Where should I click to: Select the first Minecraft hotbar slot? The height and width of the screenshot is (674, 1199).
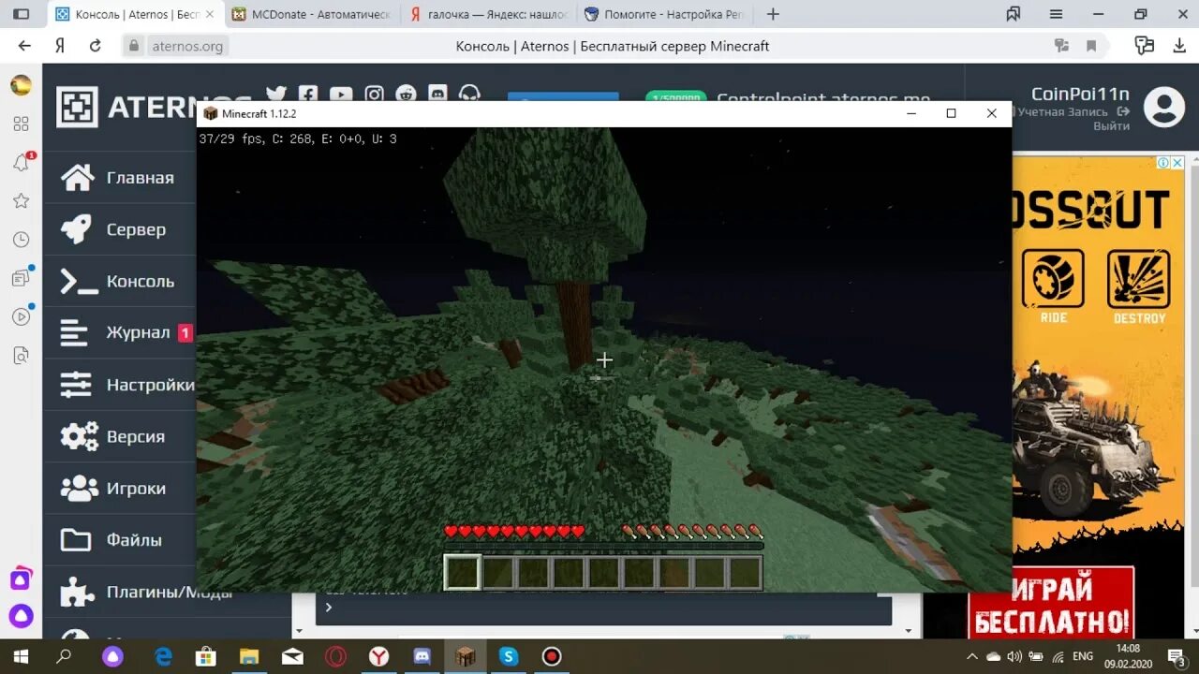pyautogui.click(x=462, y=573)
